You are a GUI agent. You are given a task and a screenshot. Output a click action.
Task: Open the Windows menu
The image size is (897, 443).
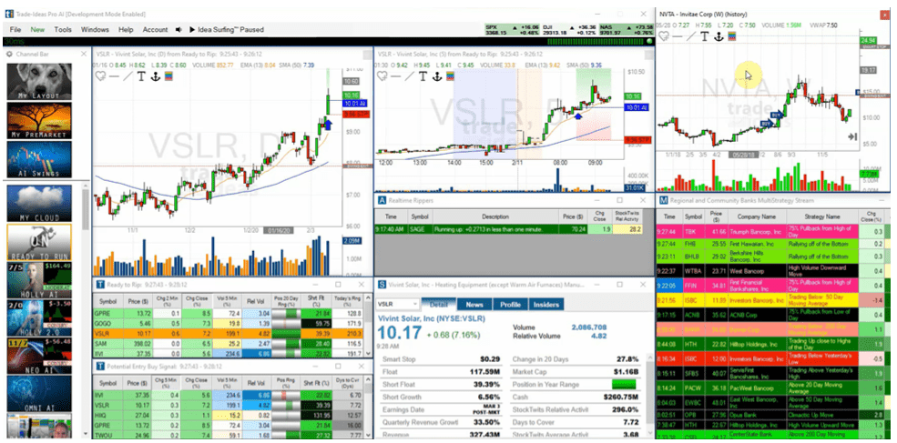point(95,29)
